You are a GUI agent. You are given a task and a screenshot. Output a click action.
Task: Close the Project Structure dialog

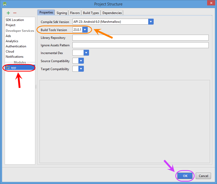[x=211, y=3]
